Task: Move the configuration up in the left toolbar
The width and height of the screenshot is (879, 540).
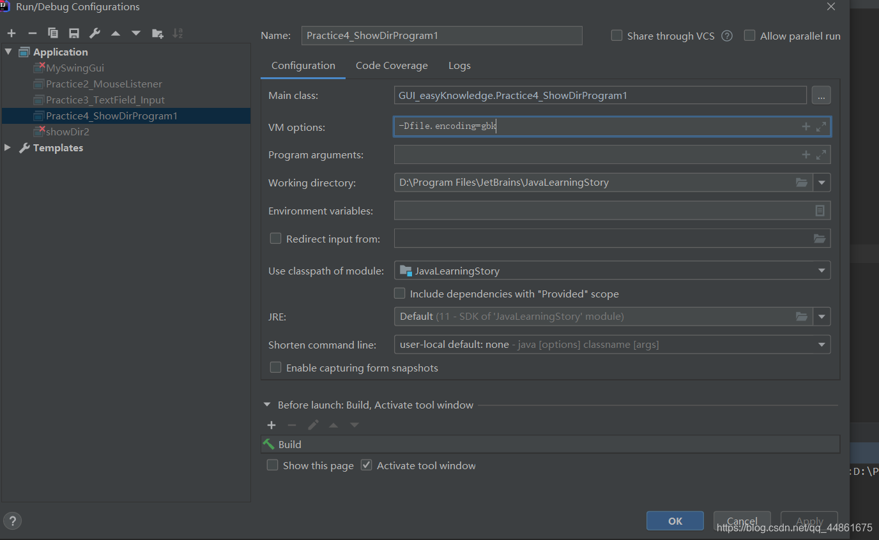Action: point(116,33)
